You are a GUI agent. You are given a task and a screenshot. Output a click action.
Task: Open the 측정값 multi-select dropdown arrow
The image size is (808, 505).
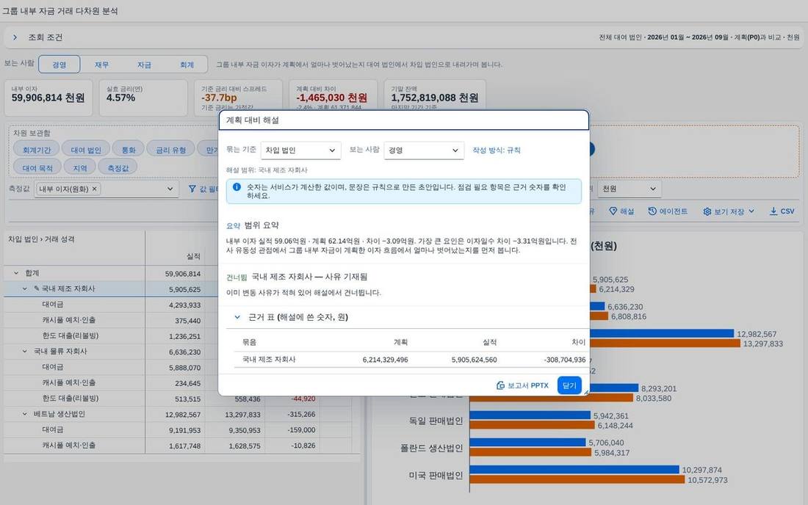170,189
